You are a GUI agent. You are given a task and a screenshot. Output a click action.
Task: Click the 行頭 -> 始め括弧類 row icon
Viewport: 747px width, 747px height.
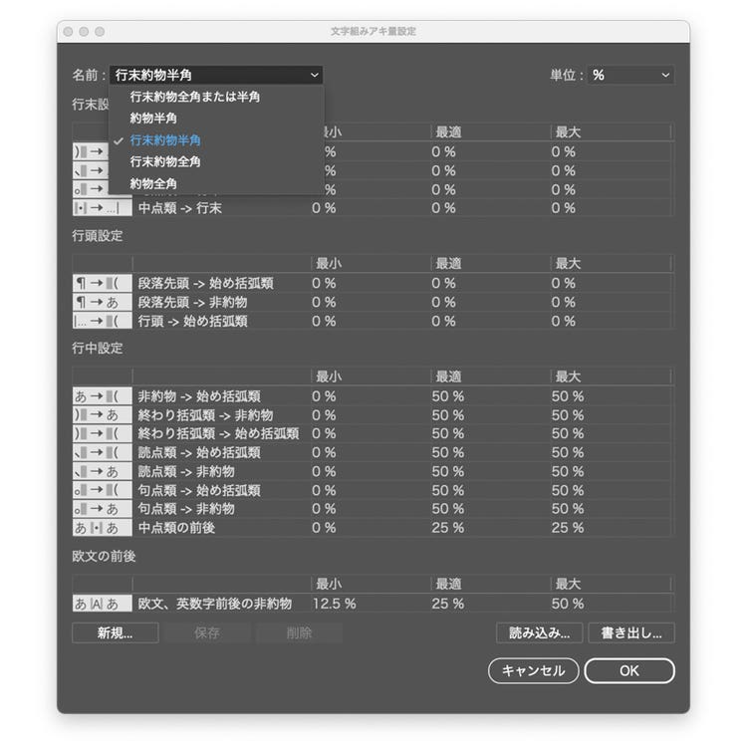pyautogui.click(x=102, y=321)
